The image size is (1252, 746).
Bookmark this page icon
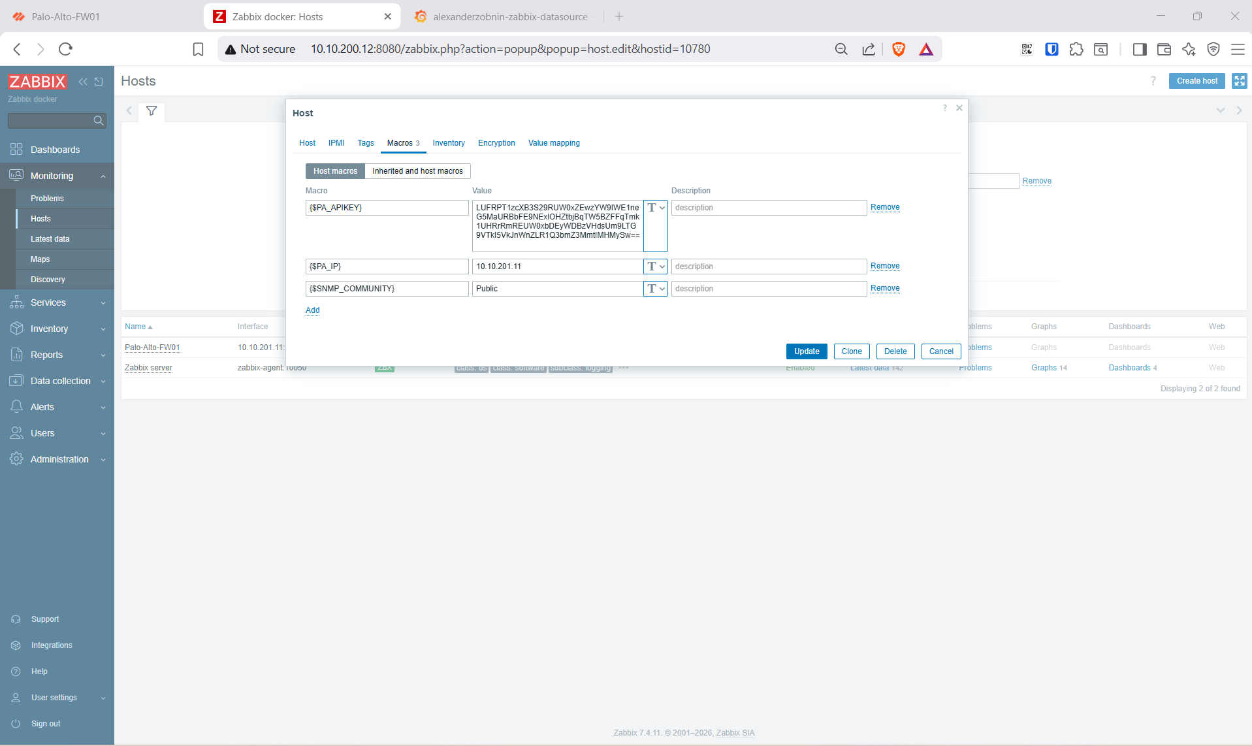click(198, 49)
